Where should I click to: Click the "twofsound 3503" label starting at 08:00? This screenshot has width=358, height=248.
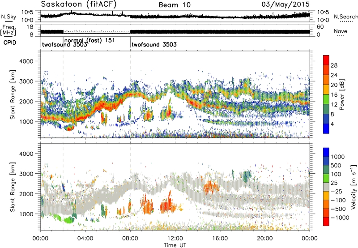[154, 44]
